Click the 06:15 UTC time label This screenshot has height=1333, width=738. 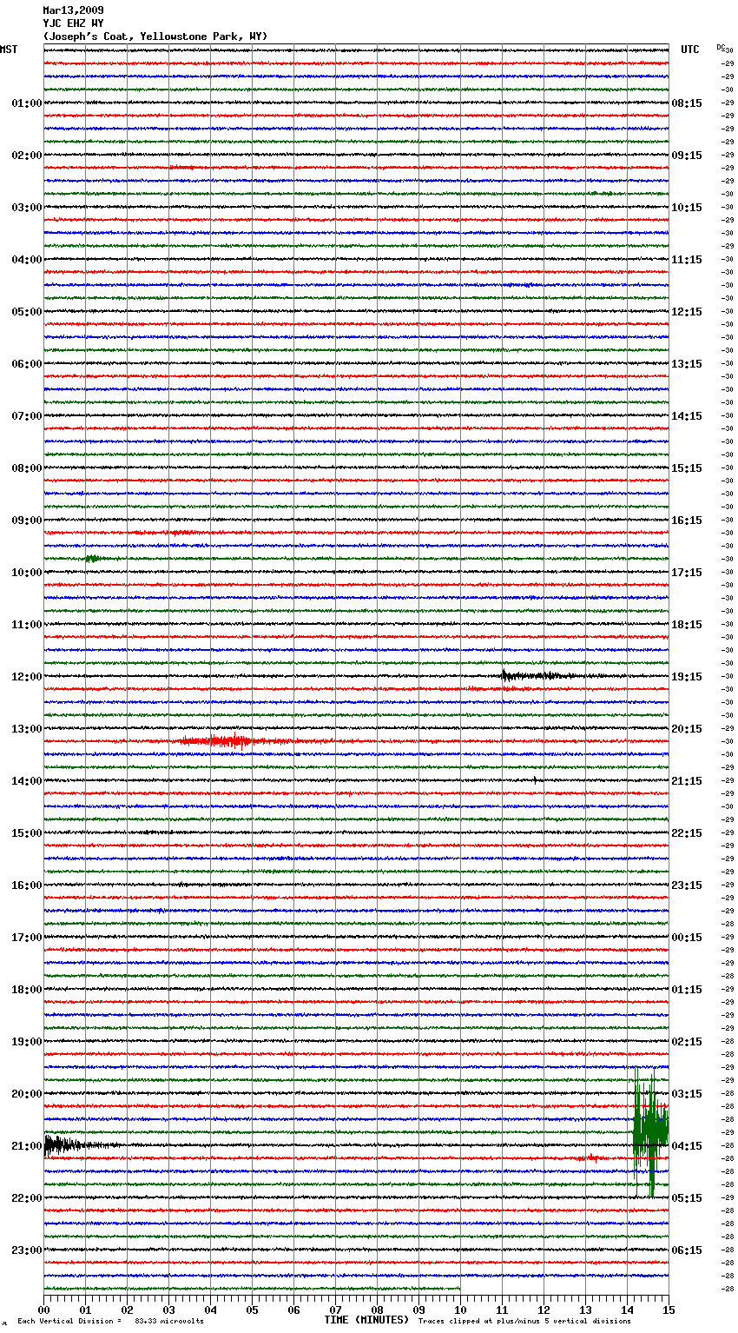(687, 1250)
